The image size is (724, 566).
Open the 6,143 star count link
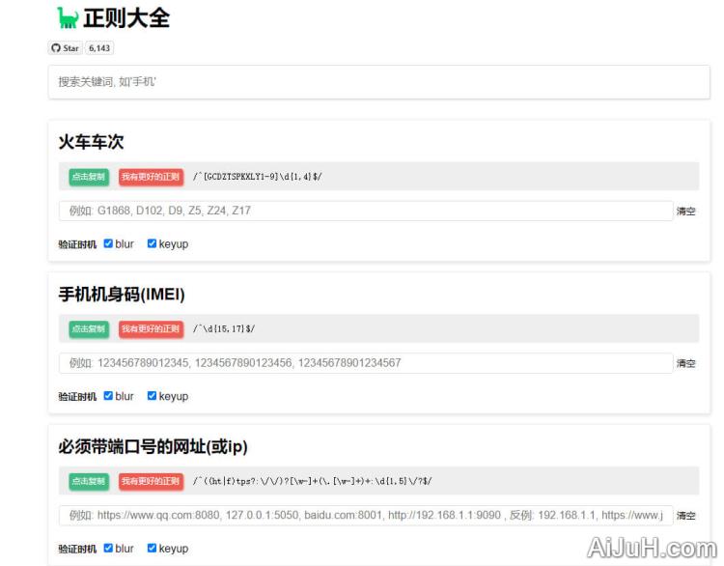point(99,48)
